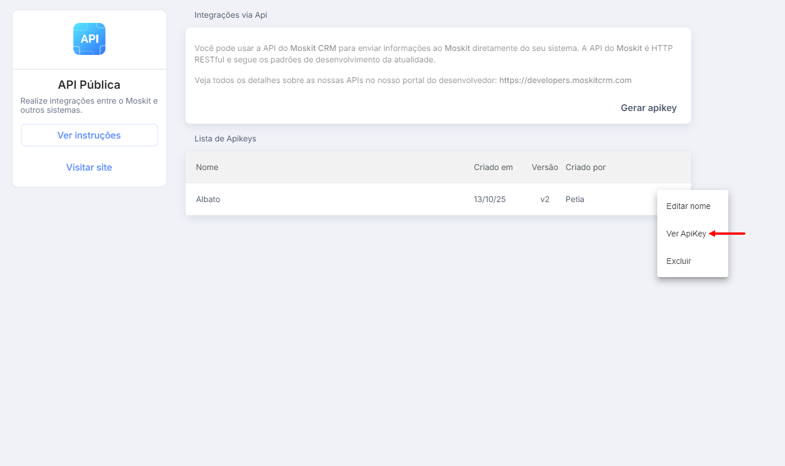Viewport: 785px width, 466px height.
Task: Click the creator name Petia
Action: point(575,199)
